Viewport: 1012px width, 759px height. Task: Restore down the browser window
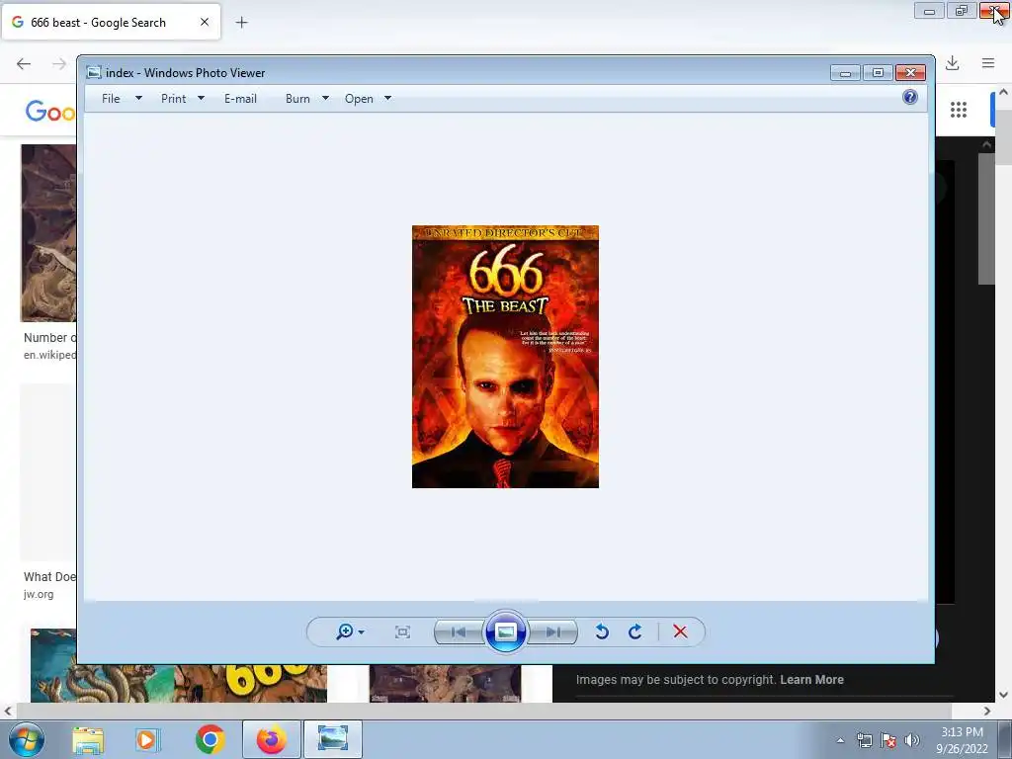point(962,10)
